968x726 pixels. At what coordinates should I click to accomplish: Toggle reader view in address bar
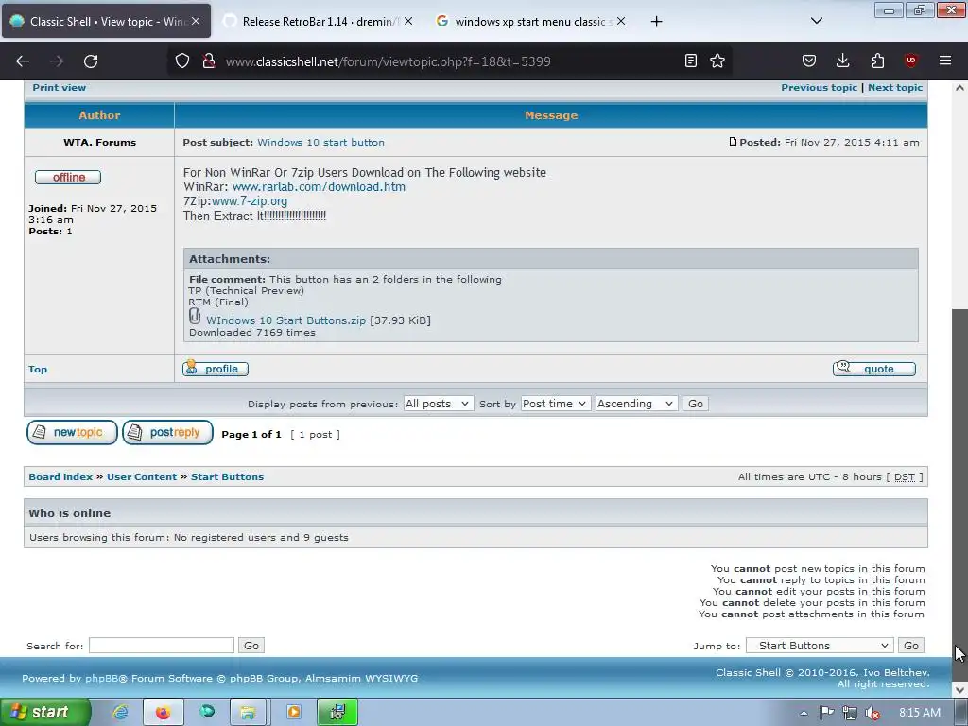[x=691, y=60]
